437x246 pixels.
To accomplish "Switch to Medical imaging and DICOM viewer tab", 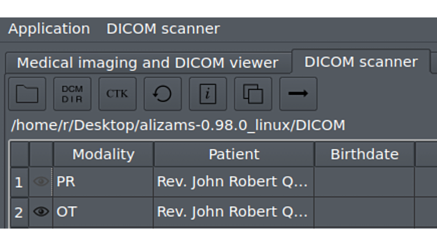I will (148, 63).
